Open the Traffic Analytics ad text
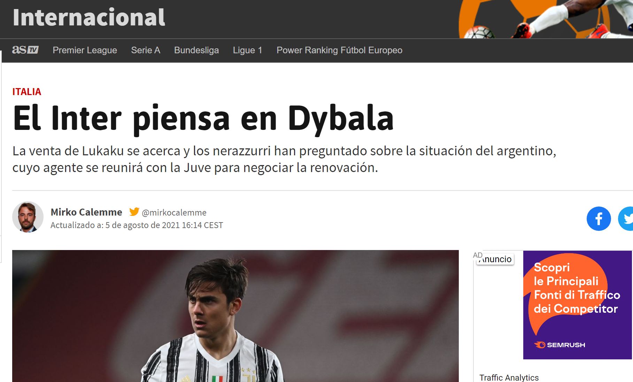 pyautogui.click(x=509, y=377)
